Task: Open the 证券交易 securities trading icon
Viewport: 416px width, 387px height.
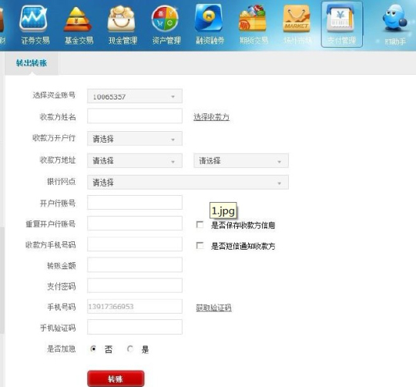Action: (34, 19)
